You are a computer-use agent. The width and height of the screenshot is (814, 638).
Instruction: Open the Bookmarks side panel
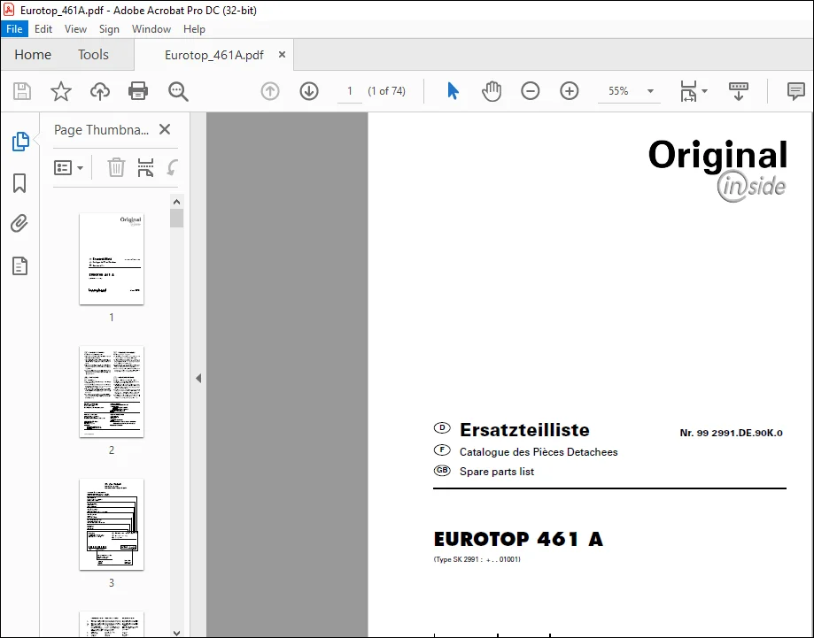[x=19, y=183]
